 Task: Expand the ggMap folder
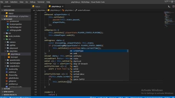(12, 45)
